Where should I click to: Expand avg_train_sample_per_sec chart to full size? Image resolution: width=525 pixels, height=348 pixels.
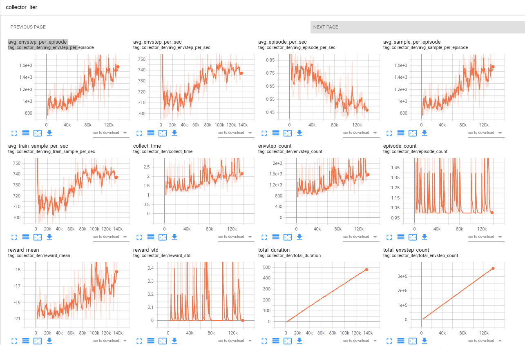click(x=14, y=237)
